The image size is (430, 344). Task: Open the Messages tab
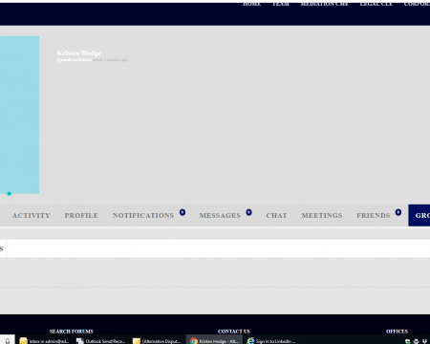tap(220, 216)
